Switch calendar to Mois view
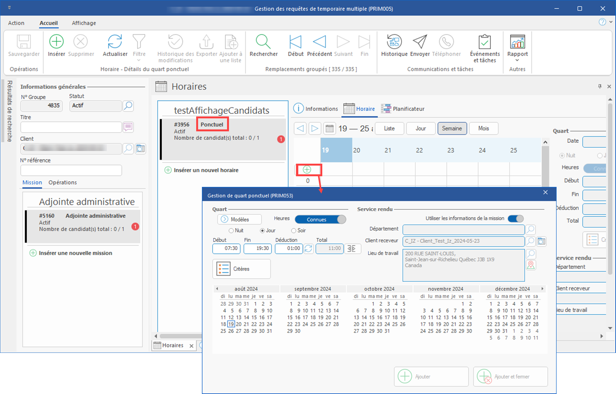 [483, 129]
